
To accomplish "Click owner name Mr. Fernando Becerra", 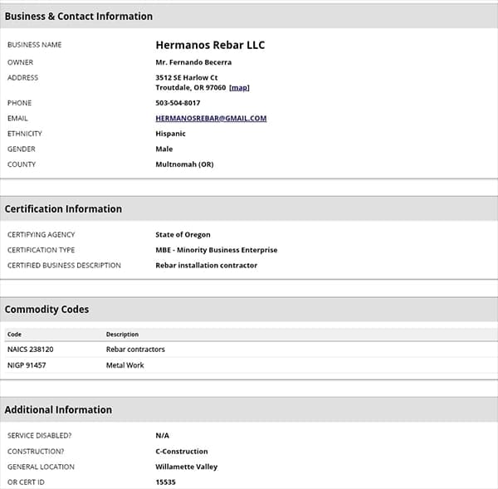I will point(193,62).
